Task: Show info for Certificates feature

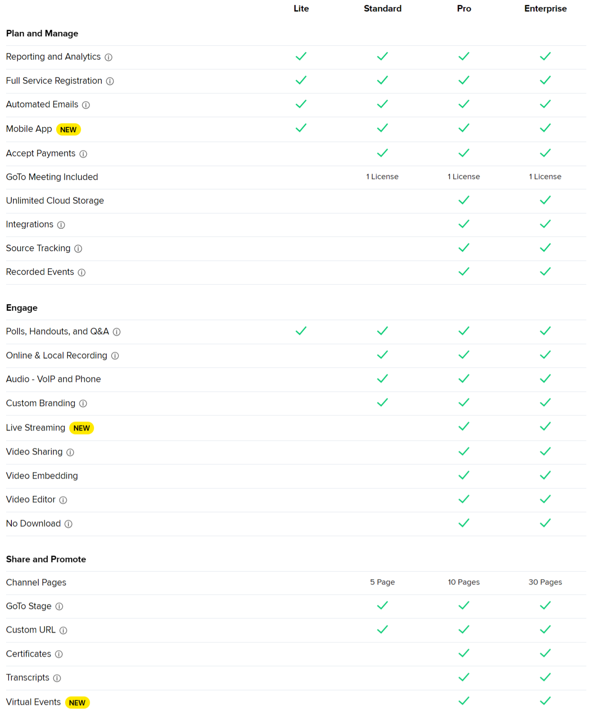Action: pyautogui.click(x=59, y=654)
